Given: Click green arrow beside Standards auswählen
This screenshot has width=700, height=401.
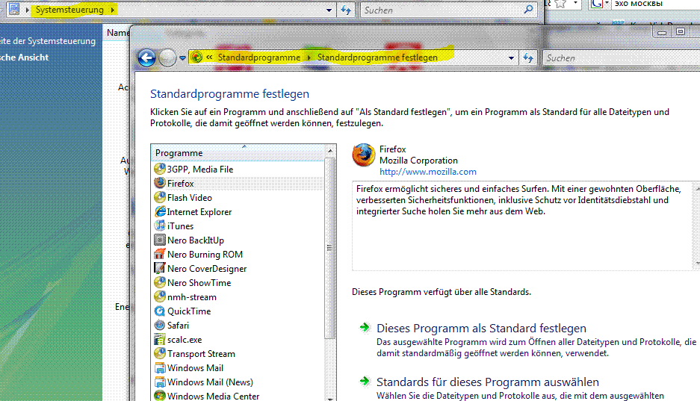Looking at the screenshot, I should (x=365, y=381).
